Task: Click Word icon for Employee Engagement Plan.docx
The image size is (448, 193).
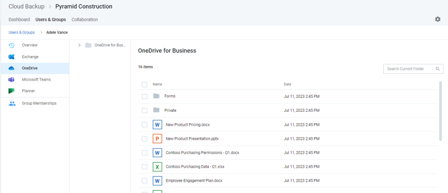Action: [x=157, y=180]
